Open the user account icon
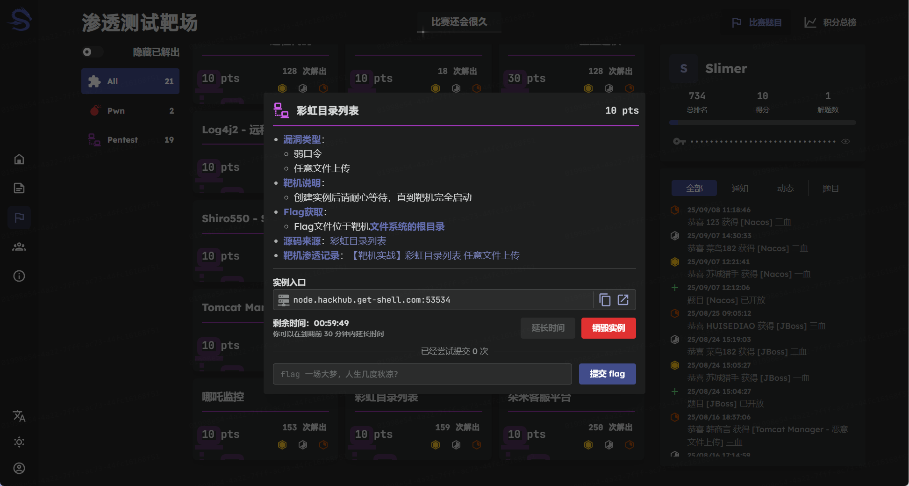The image size is (909, 486). click(x=19, y=468)
